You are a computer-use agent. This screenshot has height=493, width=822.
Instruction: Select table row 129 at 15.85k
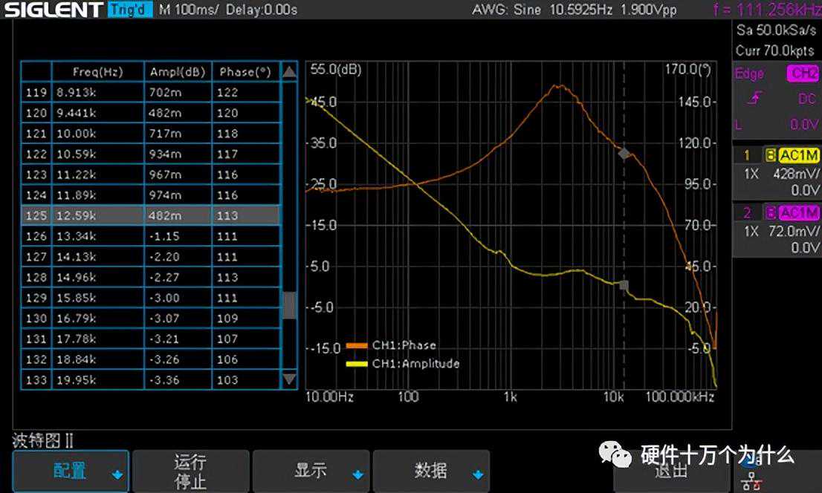(x=150, y=298)
